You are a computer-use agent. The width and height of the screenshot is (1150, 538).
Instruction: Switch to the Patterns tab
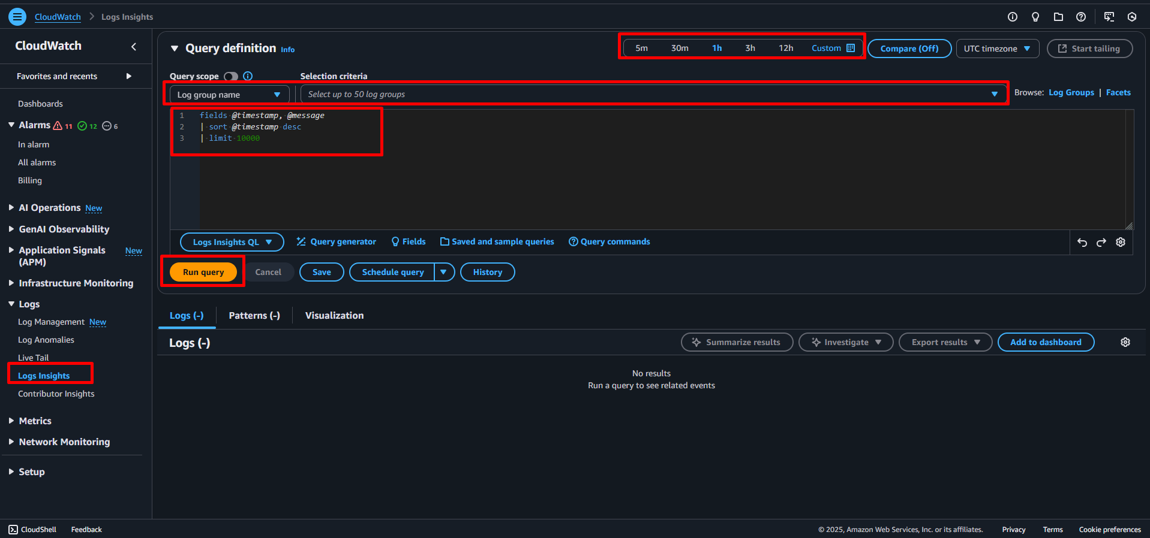(x=254, y=316)
